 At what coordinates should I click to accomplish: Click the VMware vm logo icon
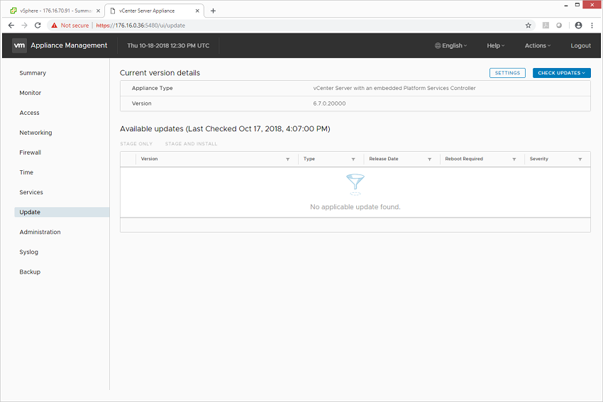19,45
